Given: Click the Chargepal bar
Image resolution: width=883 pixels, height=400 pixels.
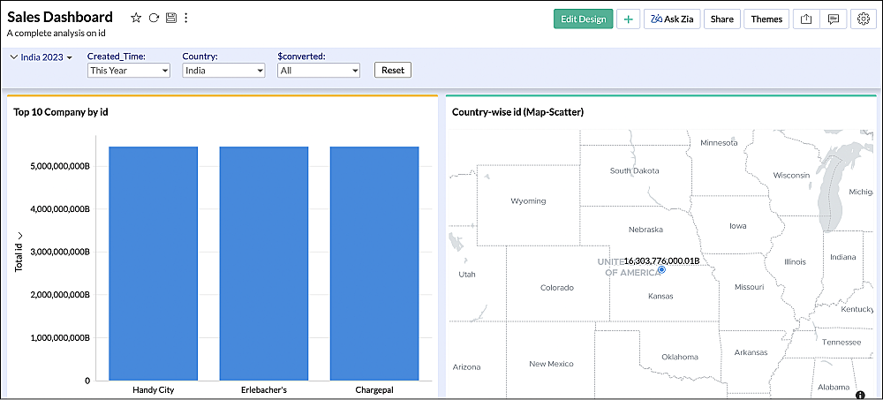Looking at the screenshot, I should (x=374, y=264).
